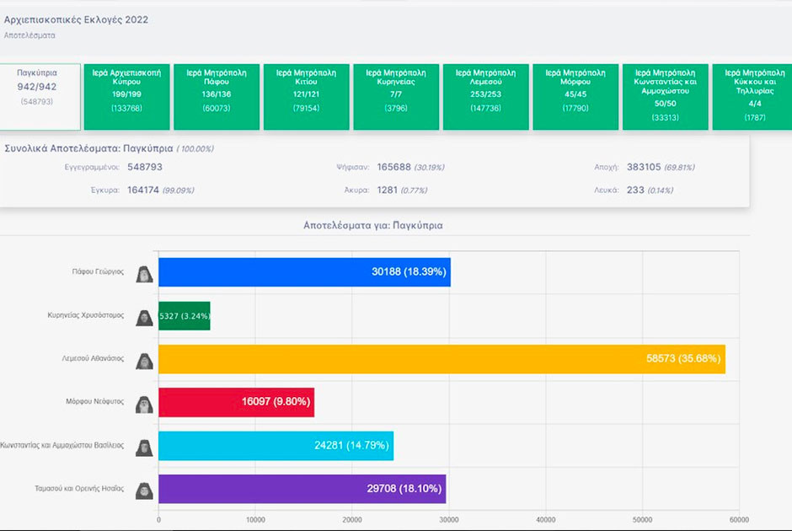Click the portrait icon of Μόρφου Νεόφυτος
The image size is (792, 531).
click(144, 405)
